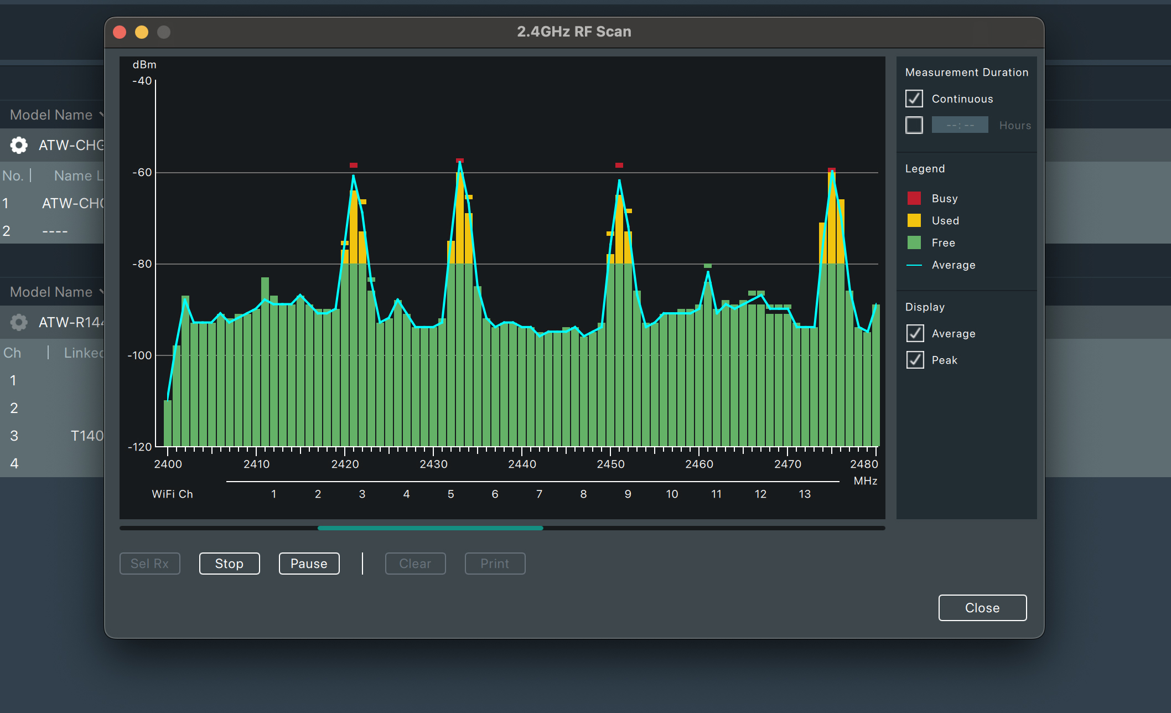Click the Clear scan data button

416,563
